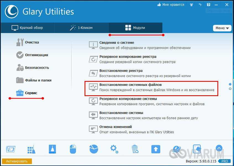Select the first page indicator dot
Screen dimensions: 234x166
tap(230, 84)
